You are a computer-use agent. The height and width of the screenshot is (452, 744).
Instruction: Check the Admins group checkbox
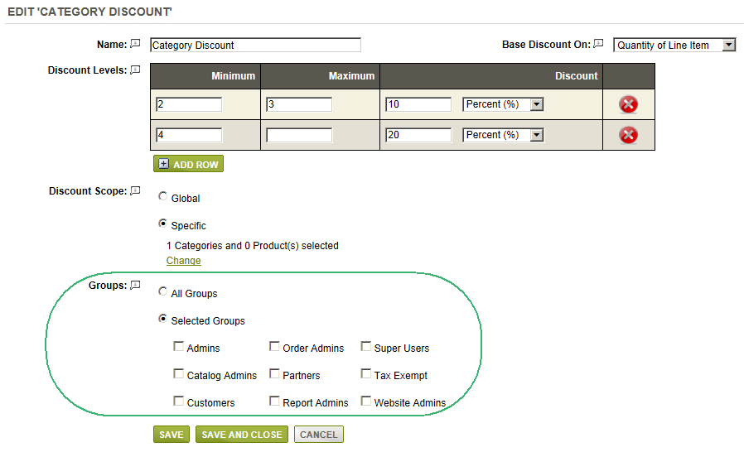178,347
